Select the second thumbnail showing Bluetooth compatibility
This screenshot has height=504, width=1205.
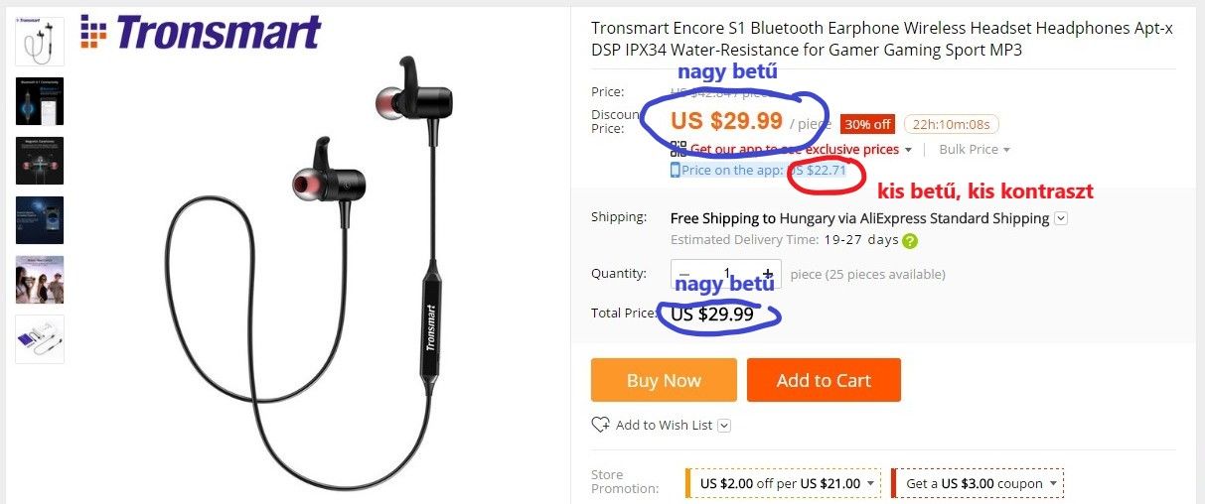click(40, 100)
